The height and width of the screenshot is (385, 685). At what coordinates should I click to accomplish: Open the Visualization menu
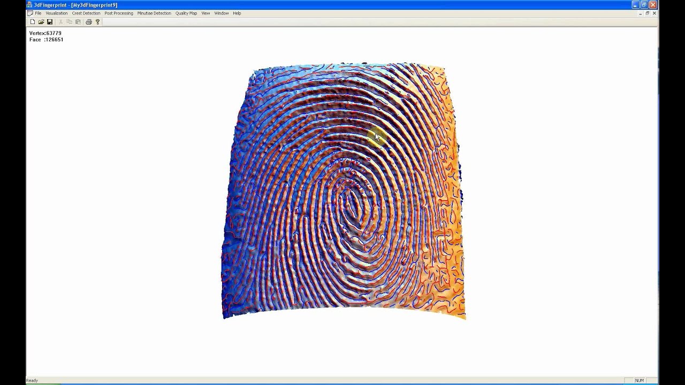[x=57, y=13]
